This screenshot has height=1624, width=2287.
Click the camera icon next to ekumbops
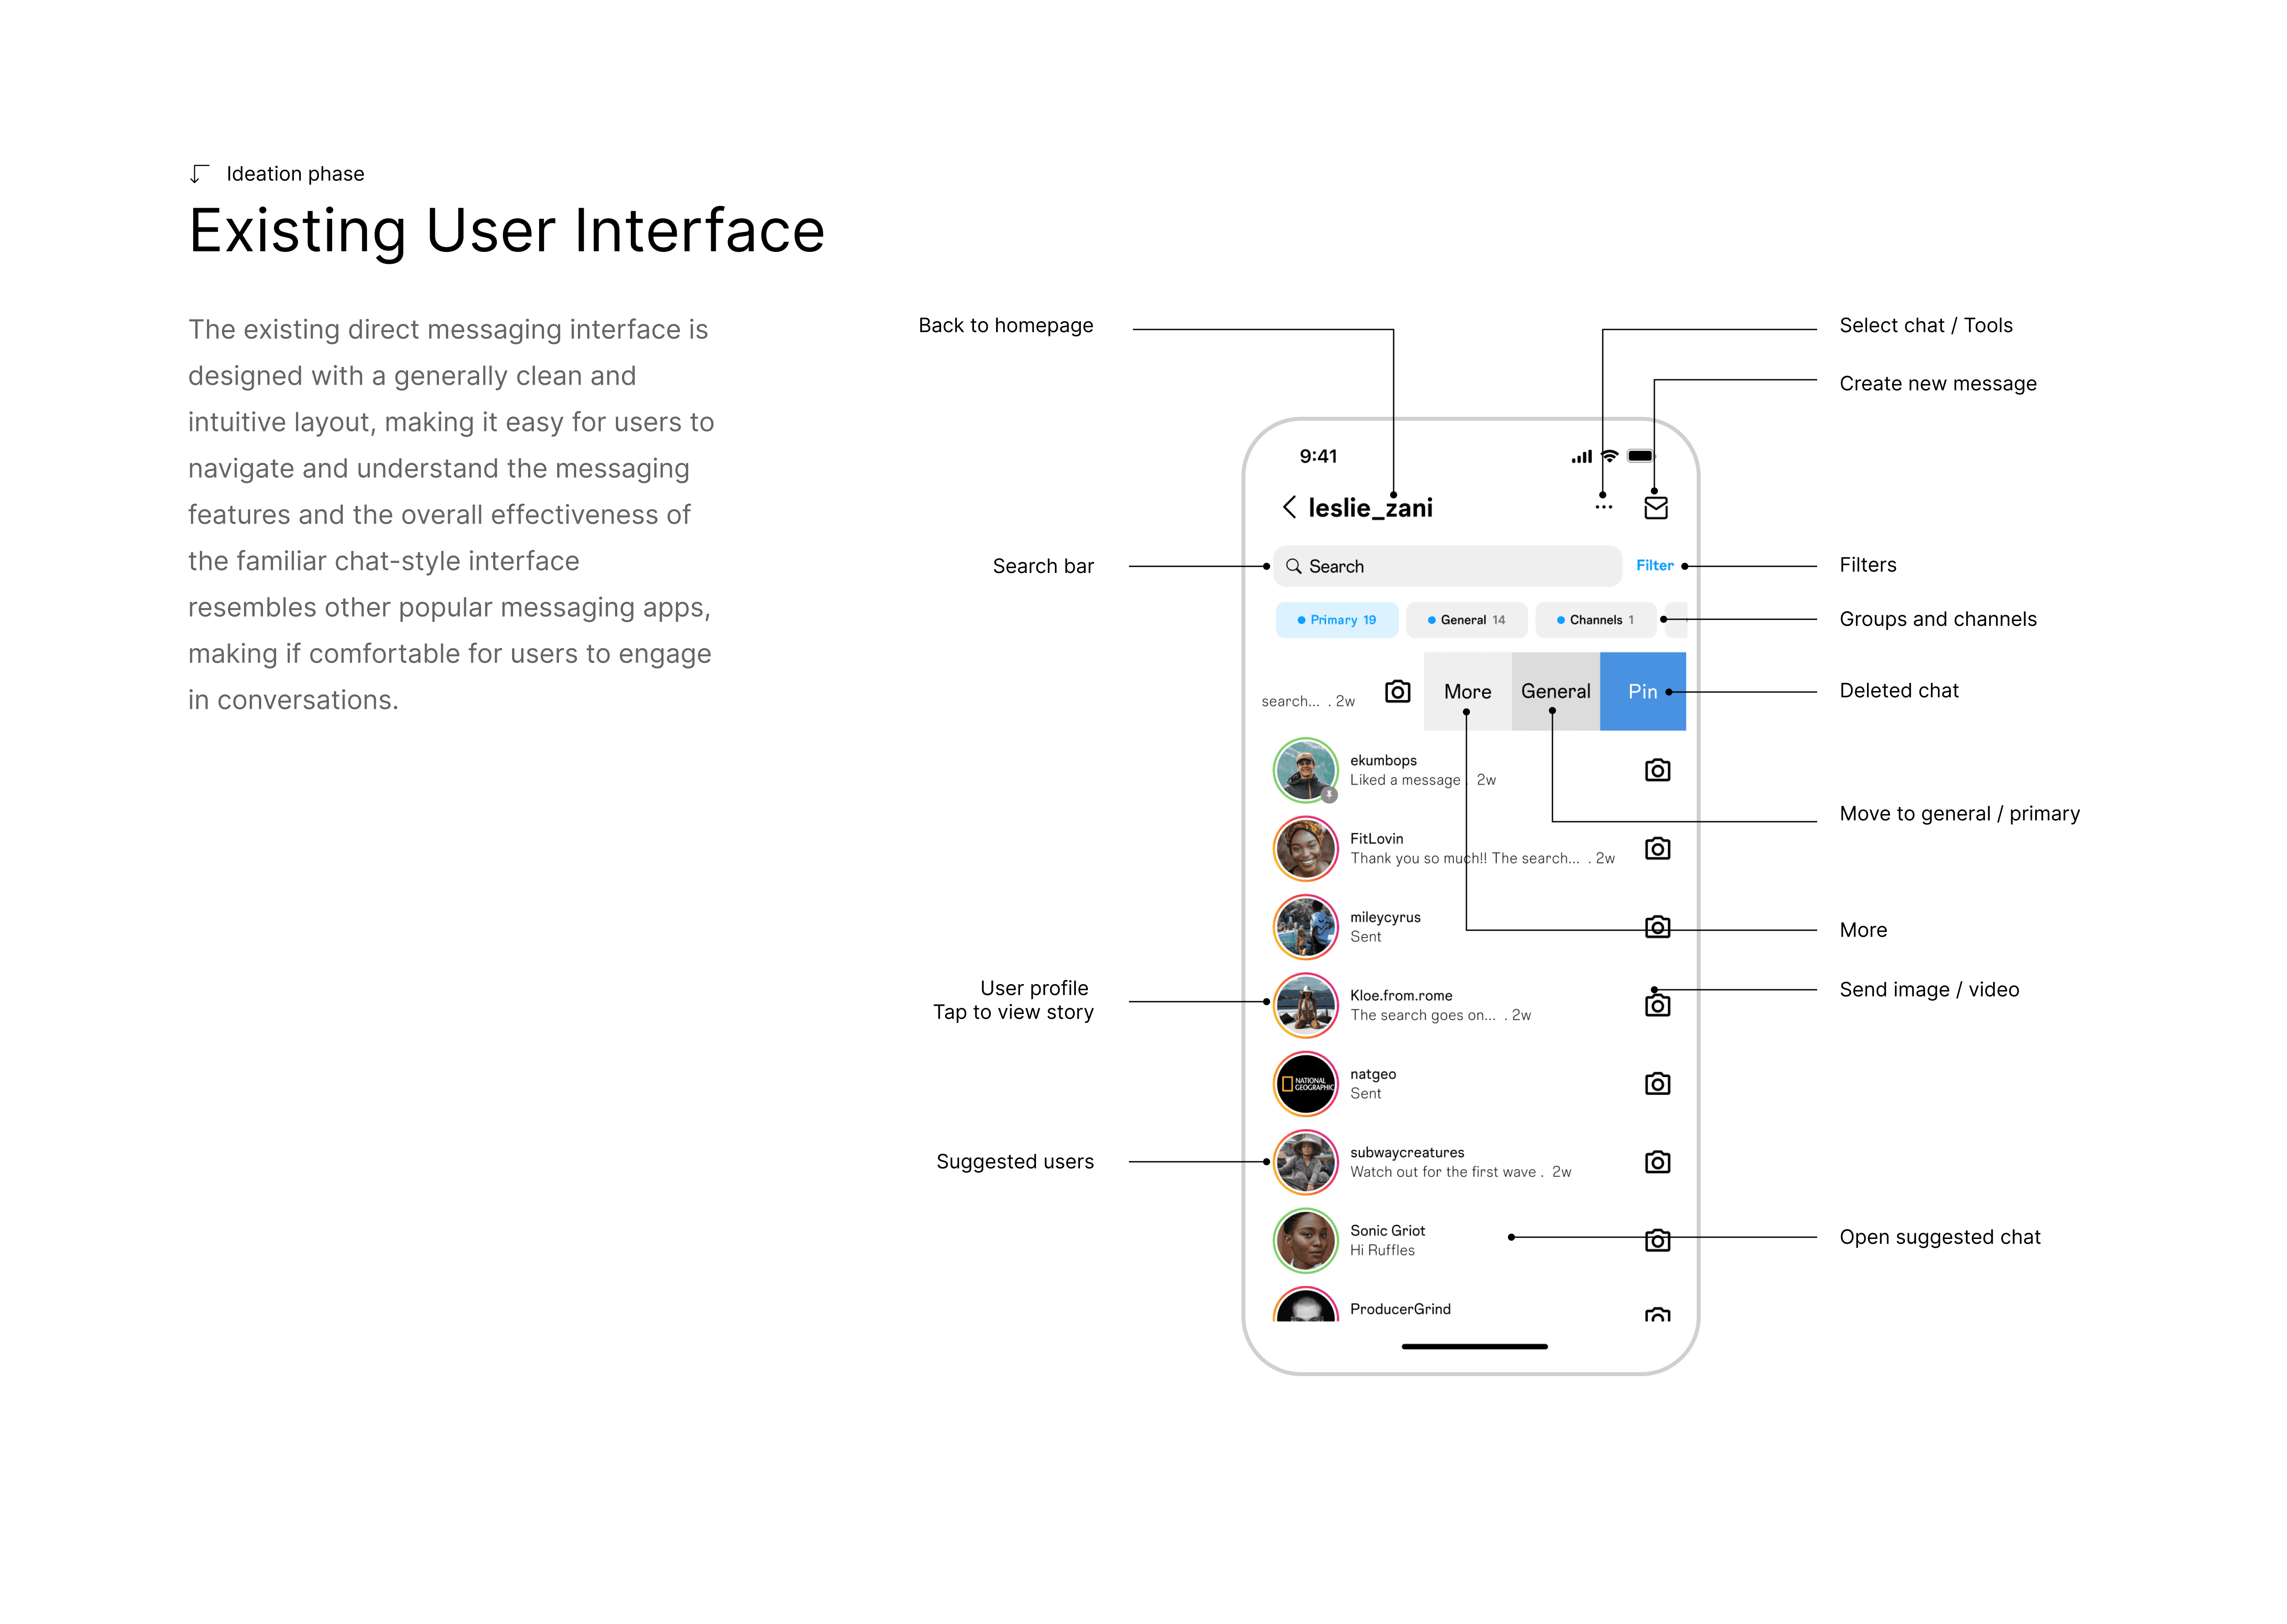point(1657,770)
